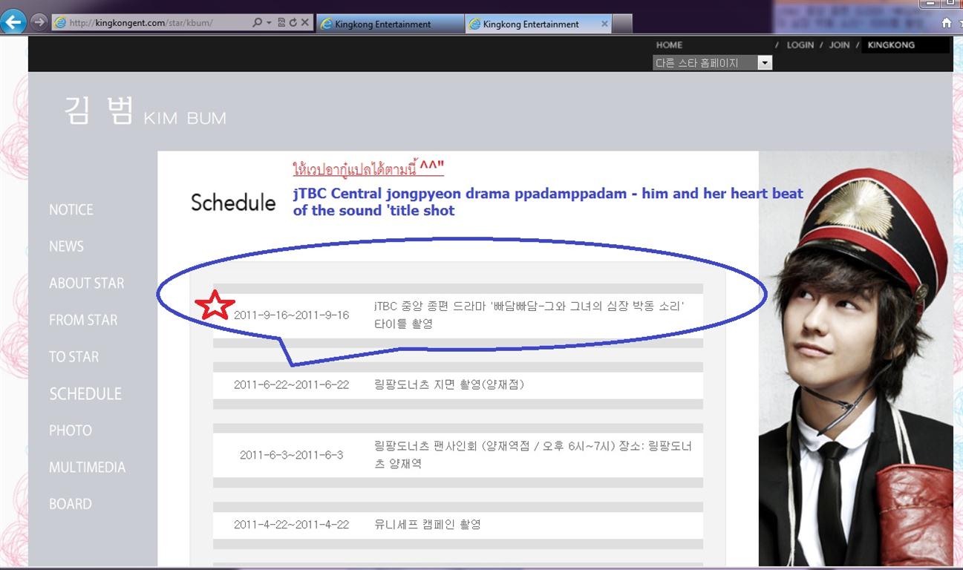The height and width of the screenshot is (570, 963).
Task: Click the jTBC 중앙 종편 드라마 schedule description
Action: coord(529,315)
